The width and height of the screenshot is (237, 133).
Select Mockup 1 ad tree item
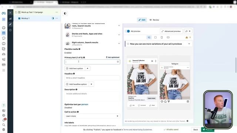coord(25,18)
